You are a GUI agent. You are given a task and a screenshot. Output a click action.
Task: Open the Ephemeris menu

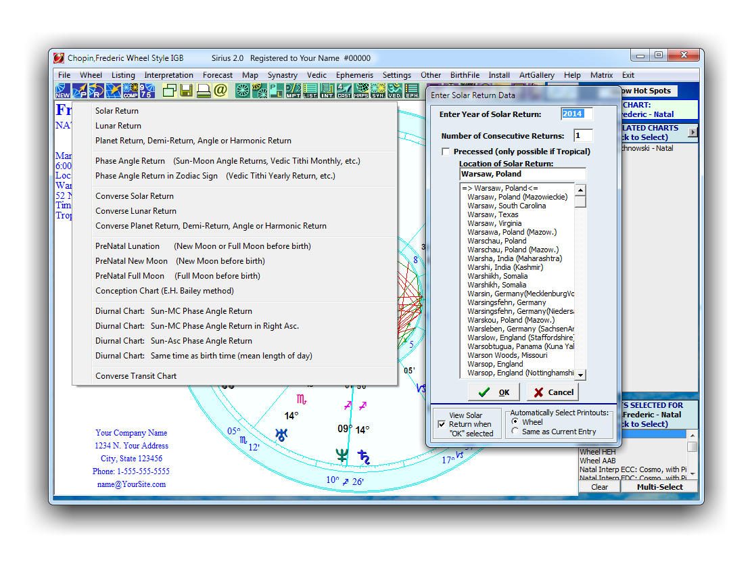pyautogui.click(x=354, y=75)
